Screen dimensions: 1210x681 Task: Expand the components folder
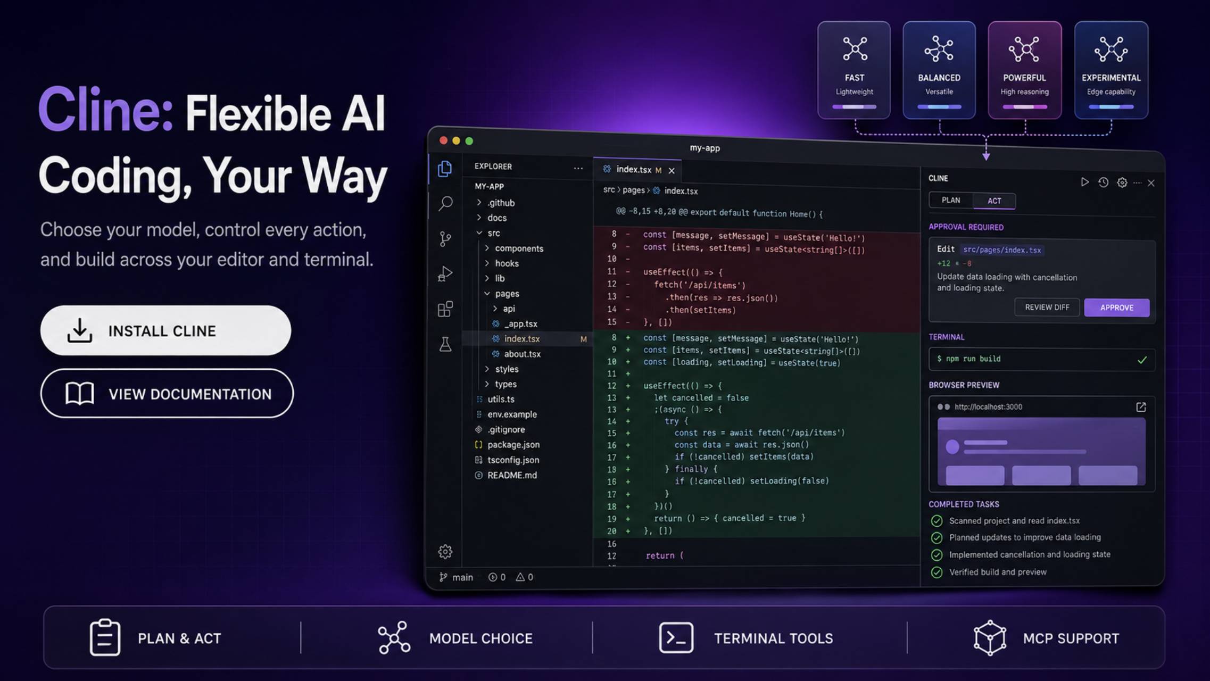tap(514, 248)
